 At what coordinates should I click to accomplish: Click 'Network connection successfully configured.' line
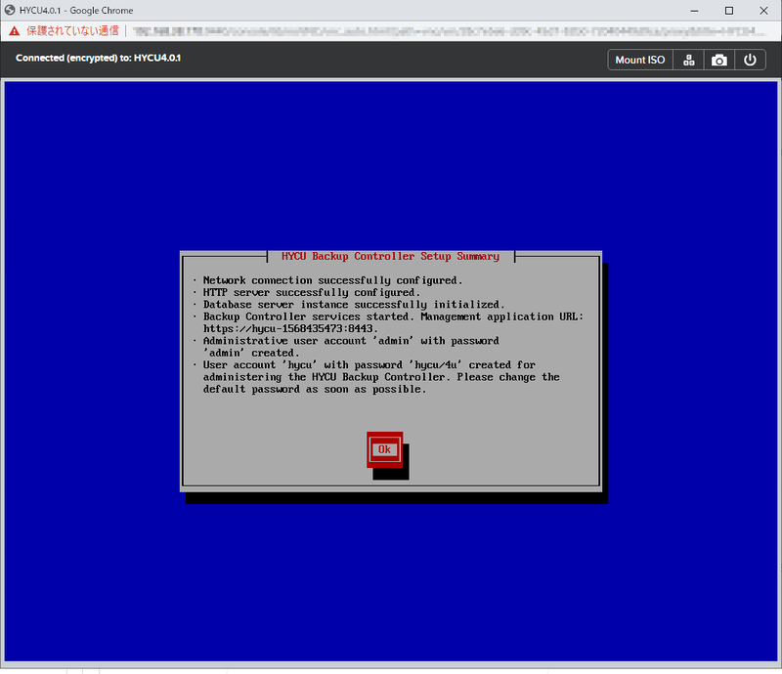(332, 280)
